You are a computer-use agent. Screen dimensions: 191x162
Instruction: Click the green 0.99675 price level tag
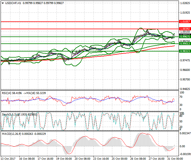pyautogui.click(x=185, y=37)
